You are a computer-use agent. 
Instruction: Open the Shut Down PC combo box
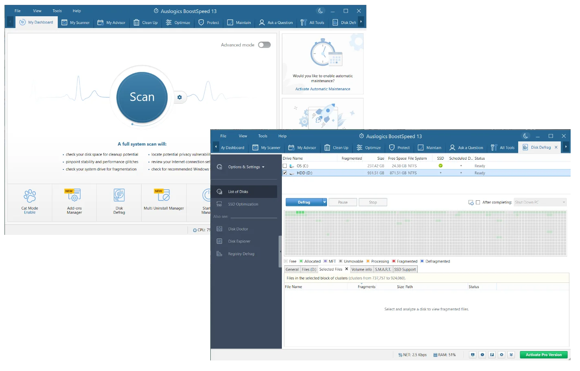(540, 202)
